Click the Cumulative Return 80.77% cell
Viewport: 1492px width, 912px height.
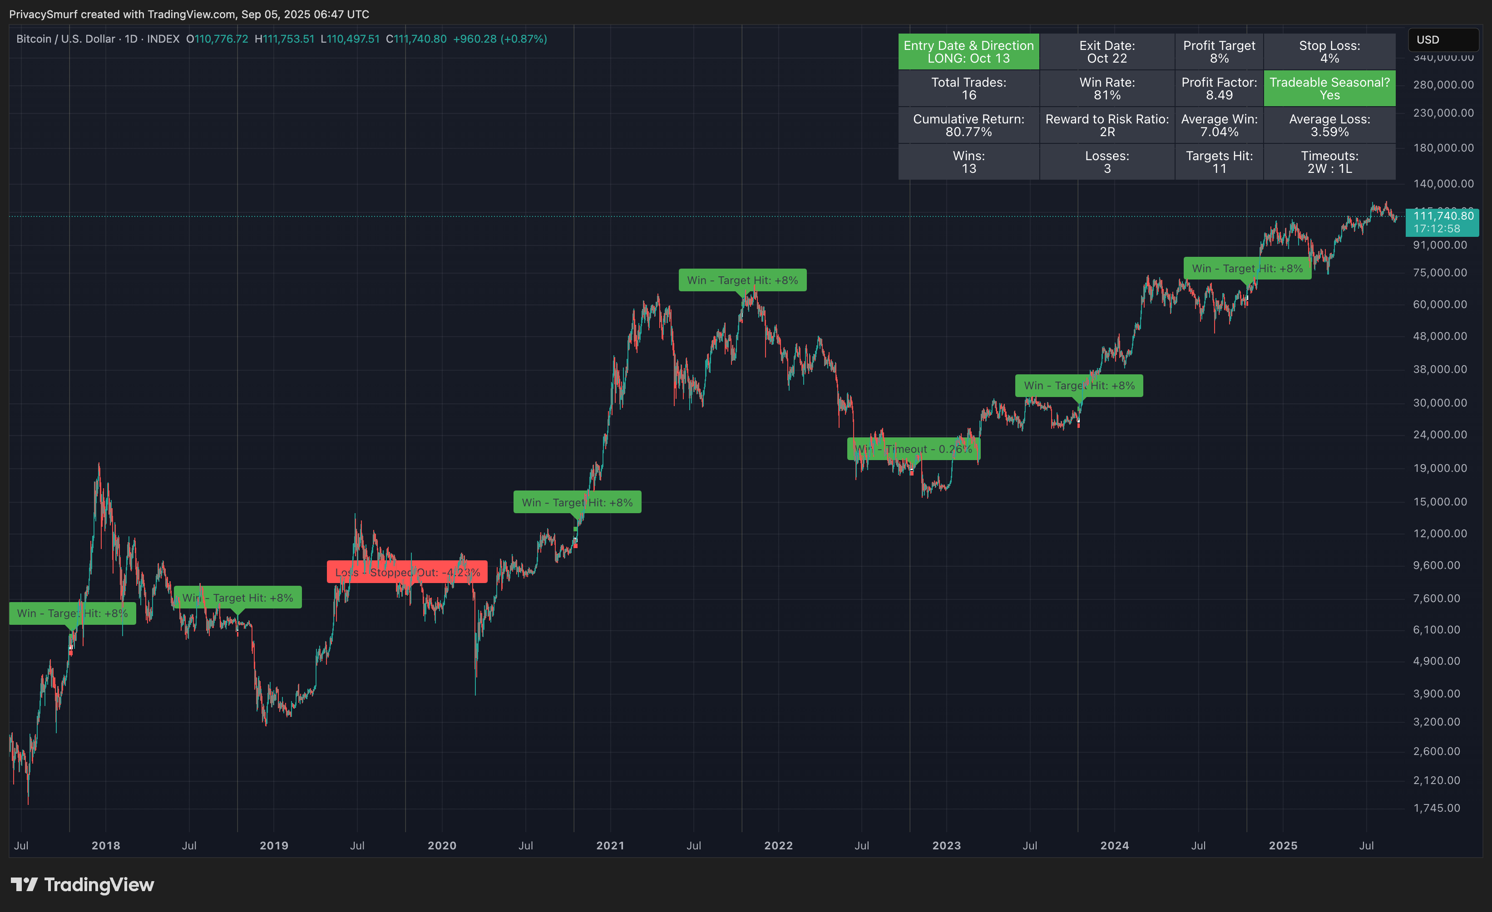pos(968,125)
